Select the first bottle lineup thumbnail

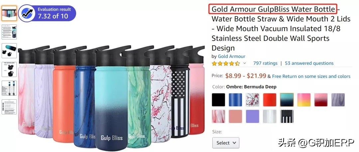coord(9,13)
